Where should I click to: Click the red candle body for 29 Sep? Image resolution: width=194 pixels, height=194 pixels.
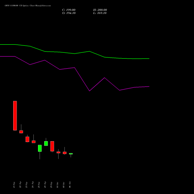click(x=52, y=146)
